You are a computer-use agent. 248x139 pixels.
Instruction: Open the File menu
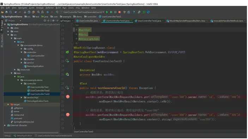pos(2,8)
